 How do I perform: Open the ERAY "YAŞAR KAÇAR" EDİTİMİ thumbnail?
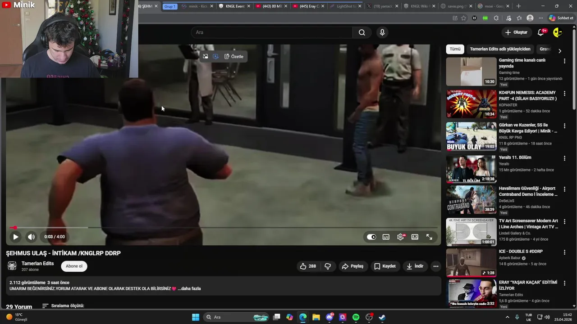pos(471,293)
